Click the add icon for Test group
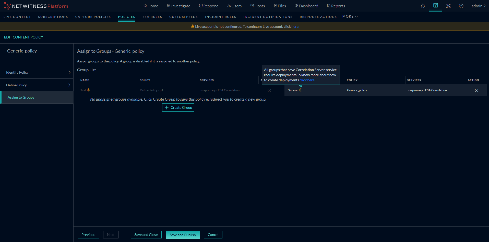The width and height of the screenshot is (489, 242). pyautogui.click(x=269, y=90)
